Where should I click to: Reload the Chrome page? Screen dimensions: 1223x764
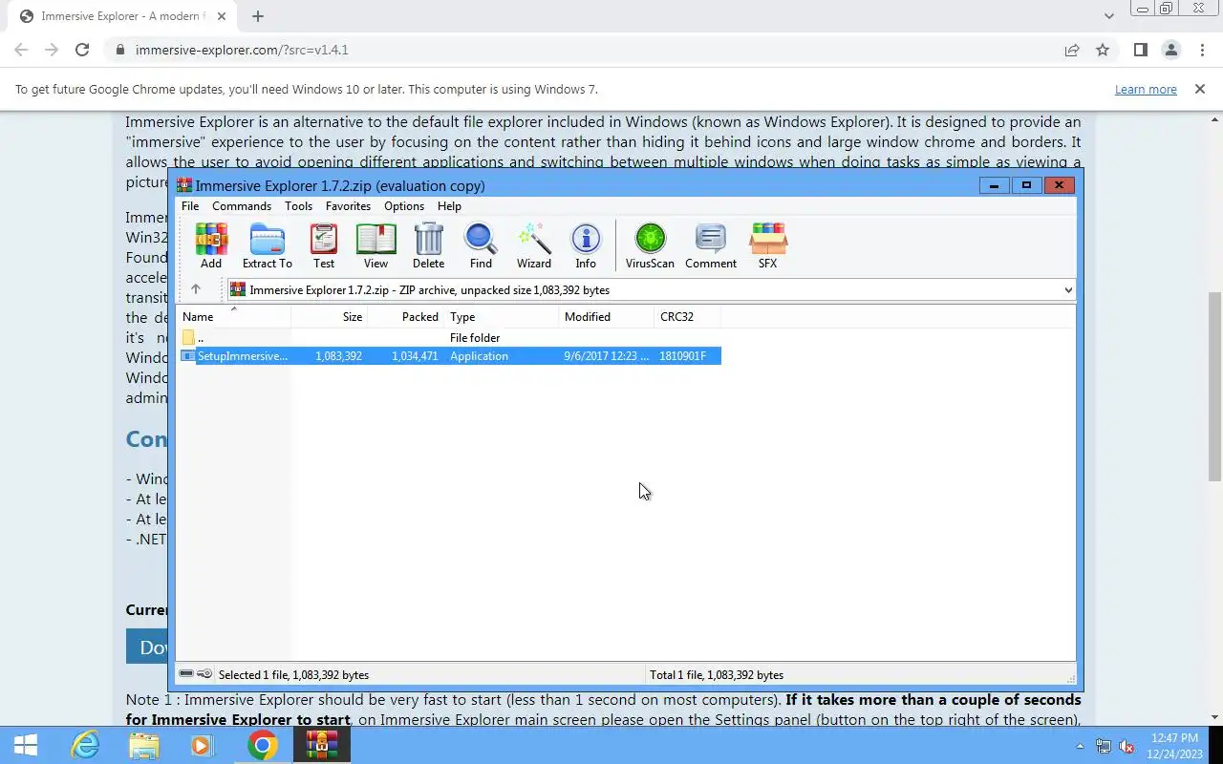(x=82, y=50)
